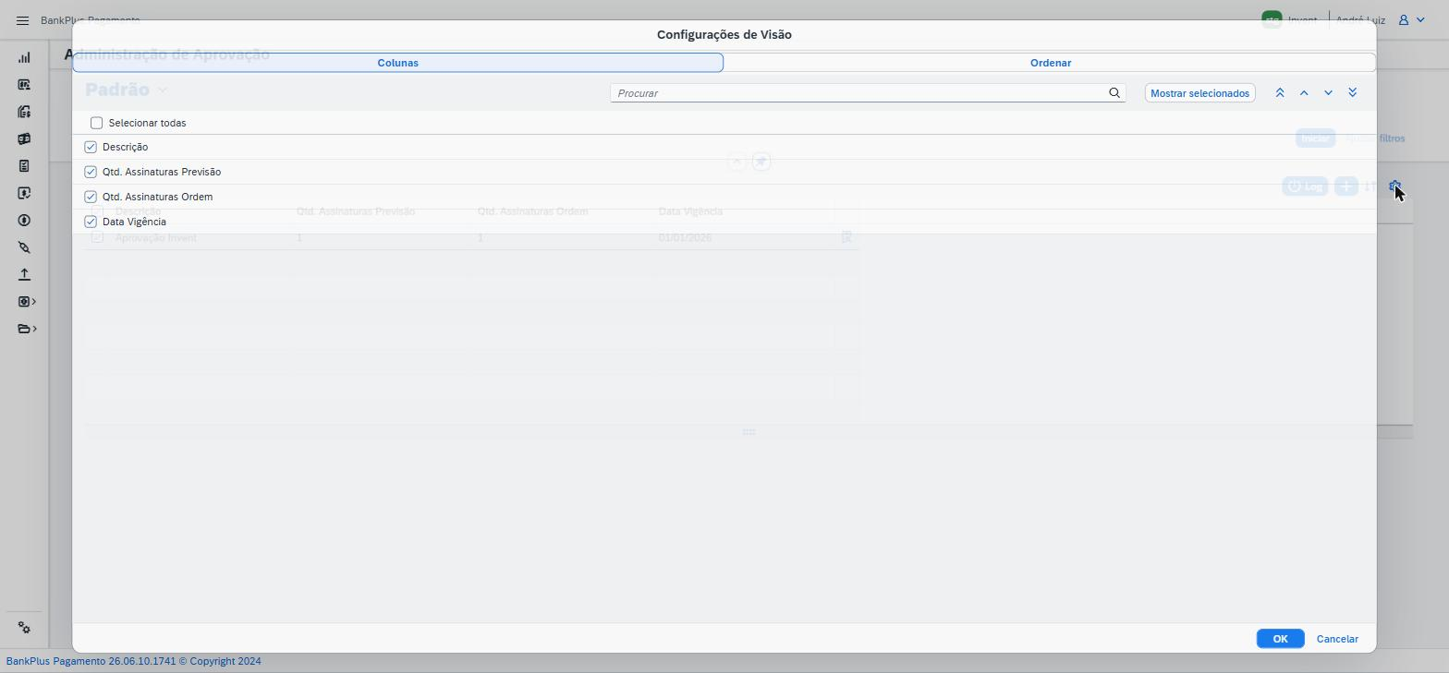Image resolution: width=1449 pixels, height=673 pixels.
Task: Open the user profile dropdown arrow
Action: coord(1420,19)
